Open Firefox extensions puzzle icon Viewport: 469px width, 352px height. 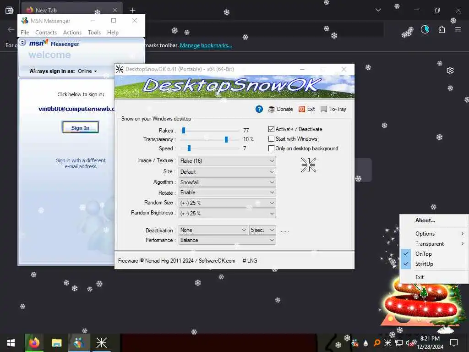tap(442, 29)
